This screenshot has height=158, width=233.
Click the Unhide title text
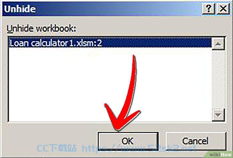[x=20, y=9]
